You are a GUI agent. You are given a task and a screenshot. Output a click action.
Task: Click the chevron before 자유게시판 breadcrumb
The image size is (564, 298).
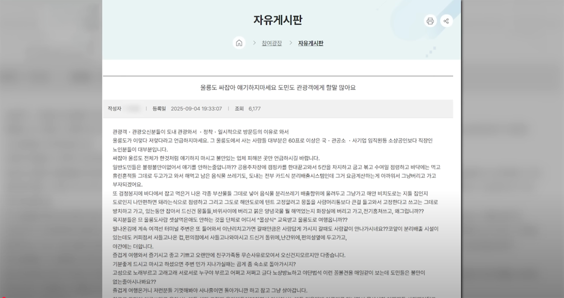(291, 43)
